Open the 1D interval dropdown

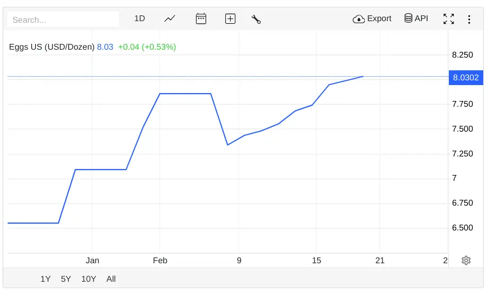coord(140,18)
